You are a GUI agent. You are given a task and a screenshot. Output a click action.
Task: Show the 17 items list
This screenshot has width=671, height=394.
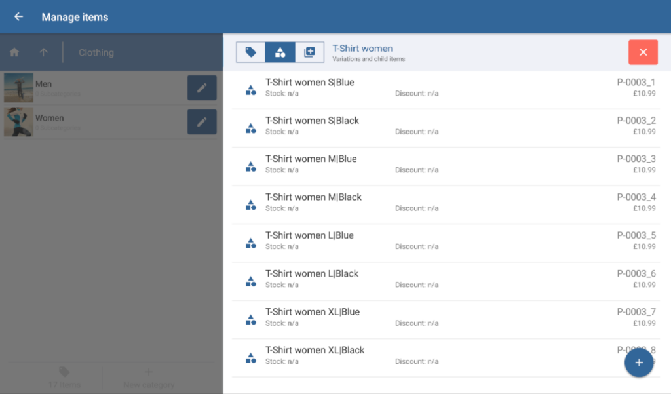64,378
